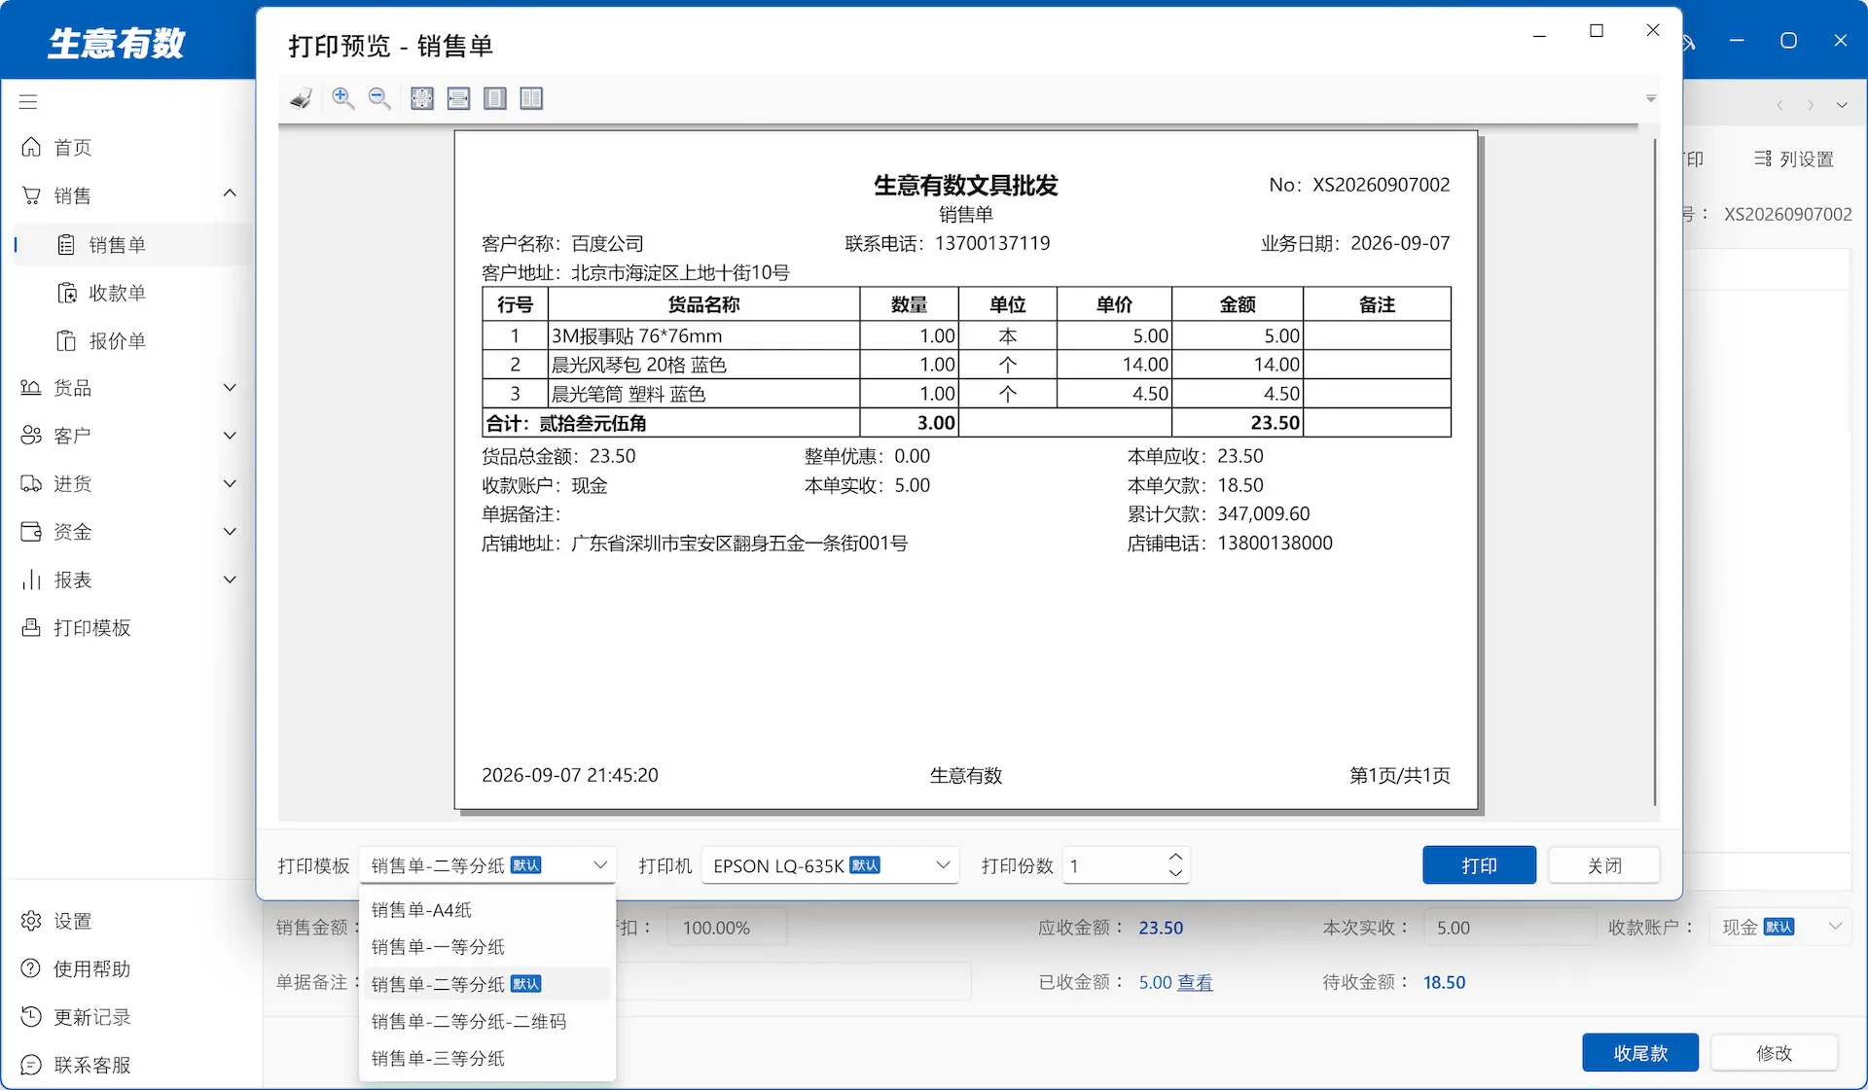This screenshot has height=1090, width=1868.
Task: Click the 资金 wallet icon
Action: click(x=31, y=532)
